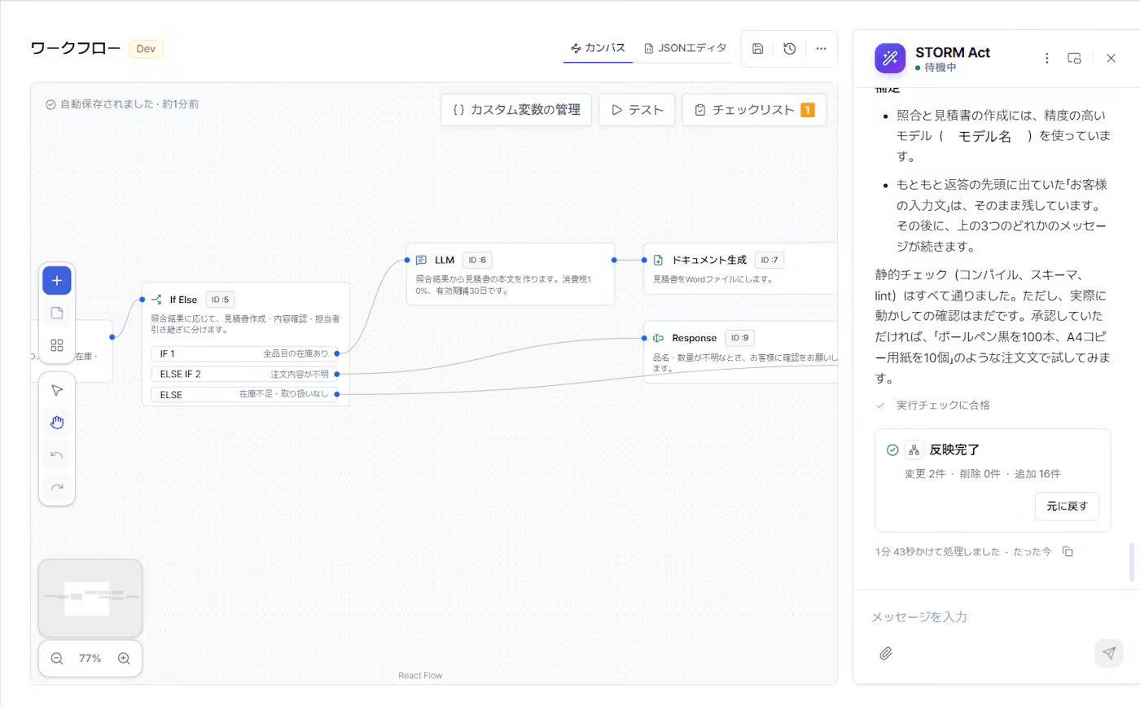Click the chat panel vertical scrollbar
The height and width of the screenshot is (706, 1140).
(1131, 562)
